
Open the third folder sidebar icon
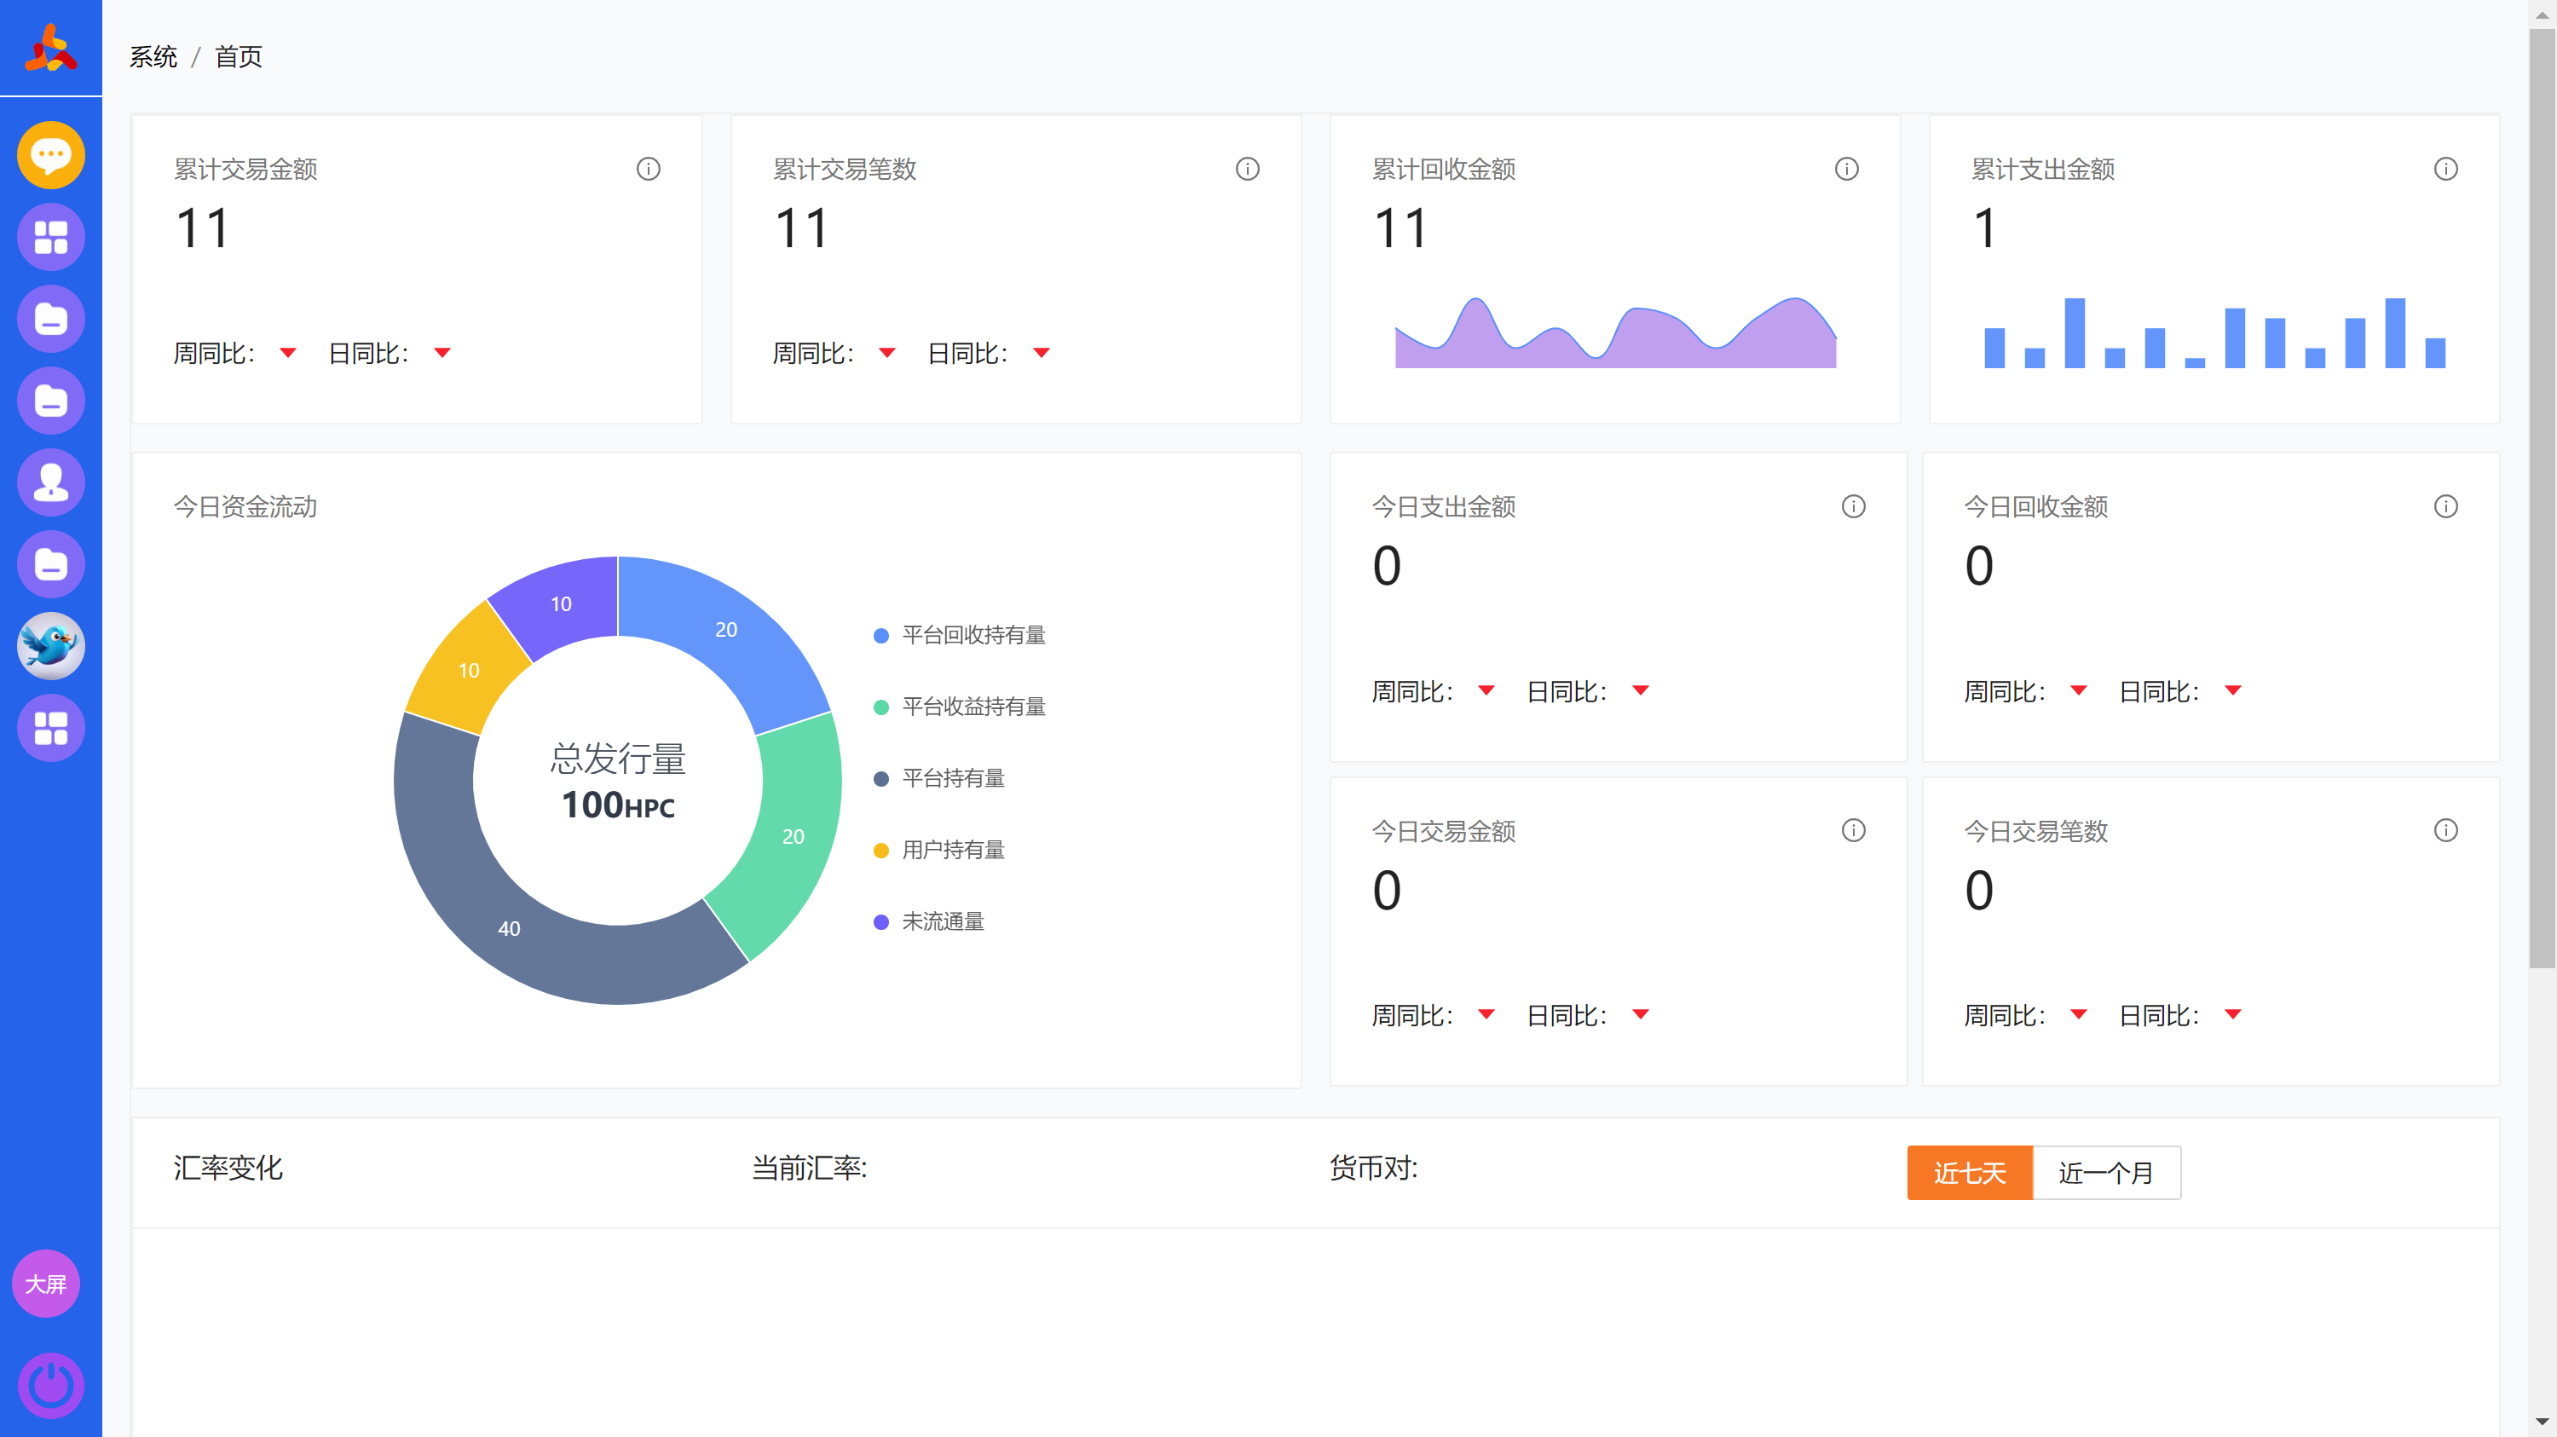(x=50, y=565)
